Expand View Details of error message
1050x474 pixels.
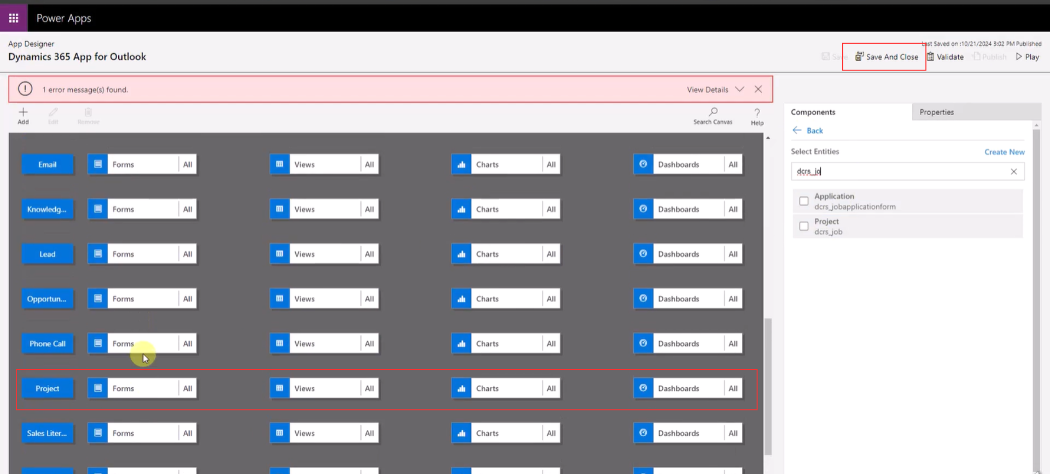click(715, 90)
